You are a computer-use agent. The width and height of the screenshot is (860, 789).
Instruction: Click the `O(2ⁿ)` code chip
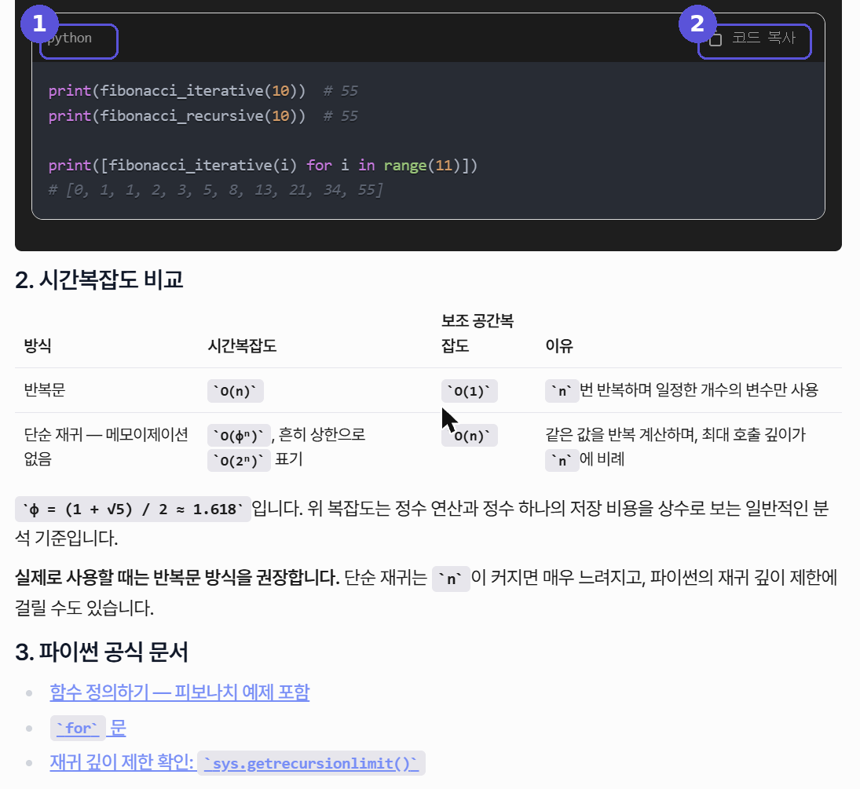[239, 461]
